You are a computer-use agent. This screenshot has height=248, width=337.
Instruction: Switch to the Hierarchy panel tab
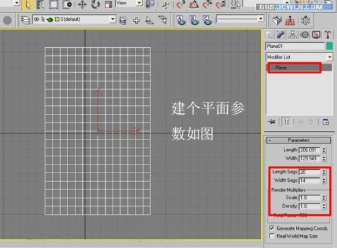pos(293,35)
